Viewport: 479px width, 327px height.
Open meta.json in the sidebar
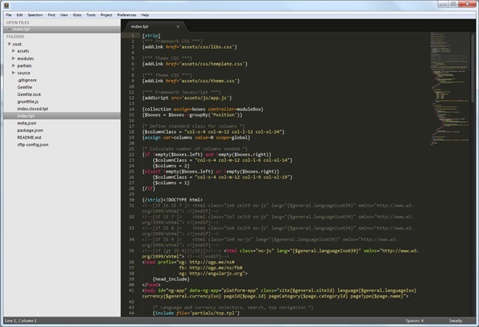click(27, 123)
